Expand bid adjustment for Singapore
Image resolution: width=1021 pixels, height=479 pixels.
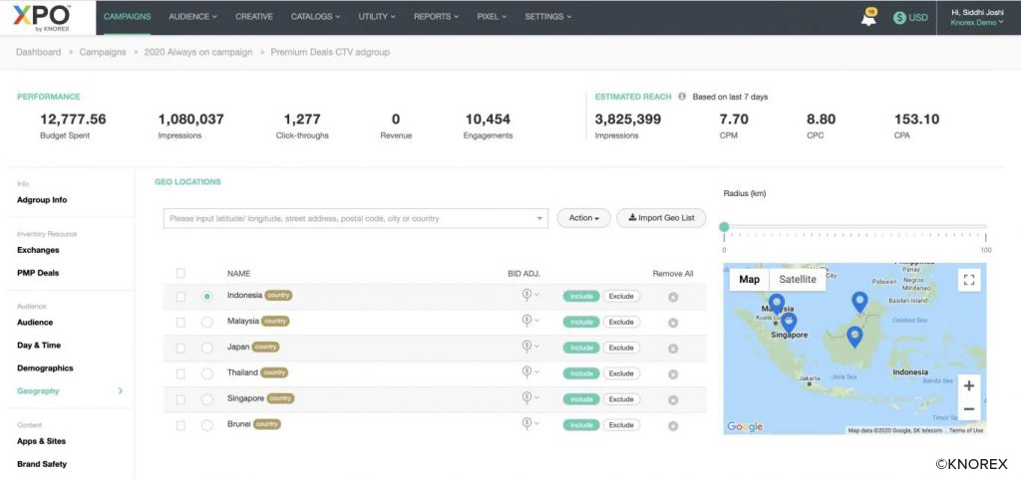point(529,399)
